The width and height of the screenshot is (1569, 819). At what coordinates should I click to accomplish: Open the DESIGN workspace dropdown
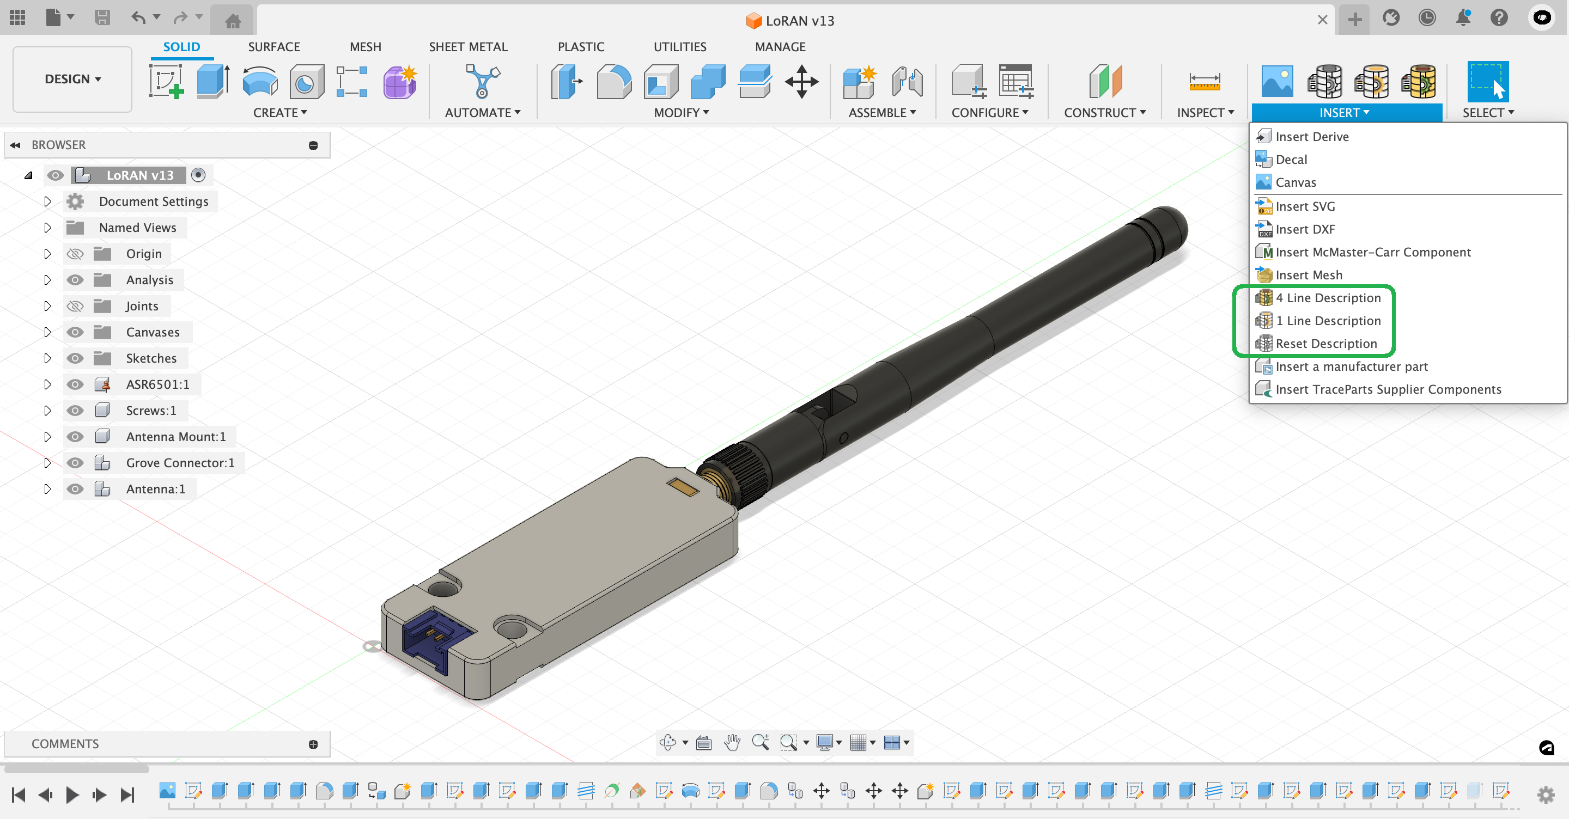(x=72, y=79)
